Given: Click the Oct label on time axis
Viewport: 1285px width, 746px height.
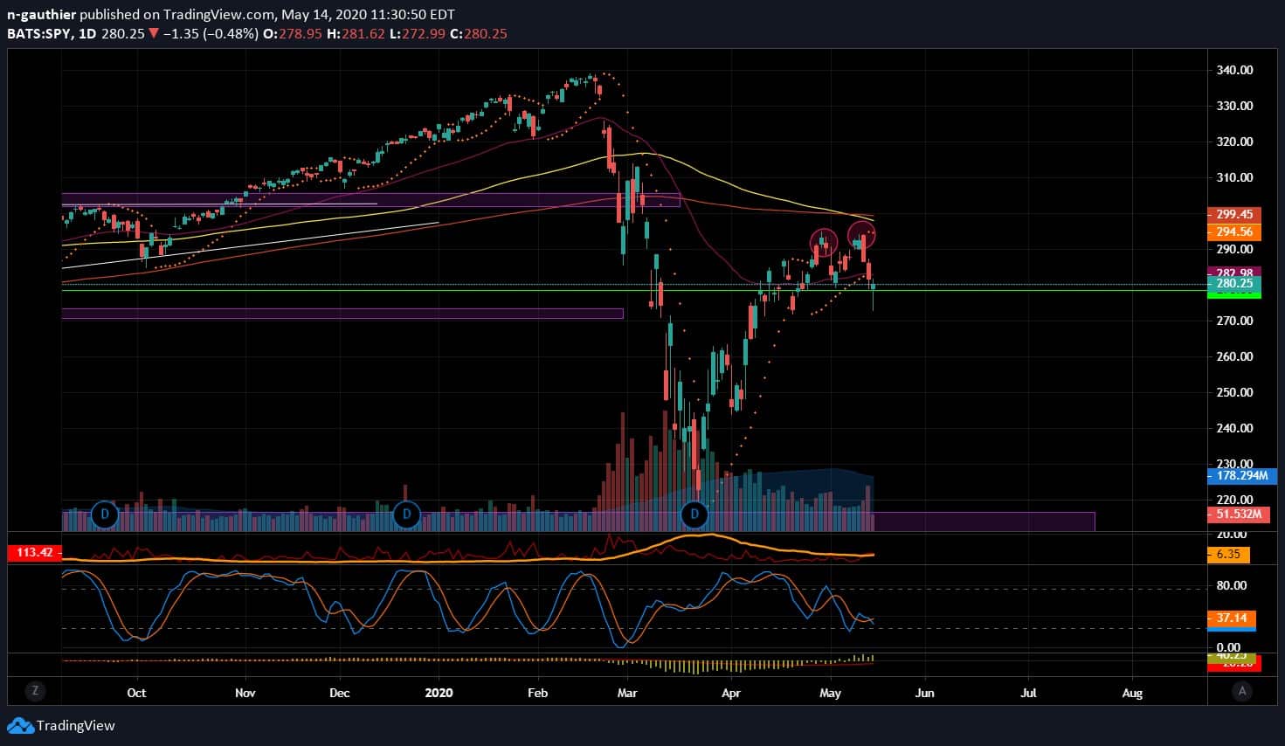Looking at the screenshot, I should [x=136, y=694].
